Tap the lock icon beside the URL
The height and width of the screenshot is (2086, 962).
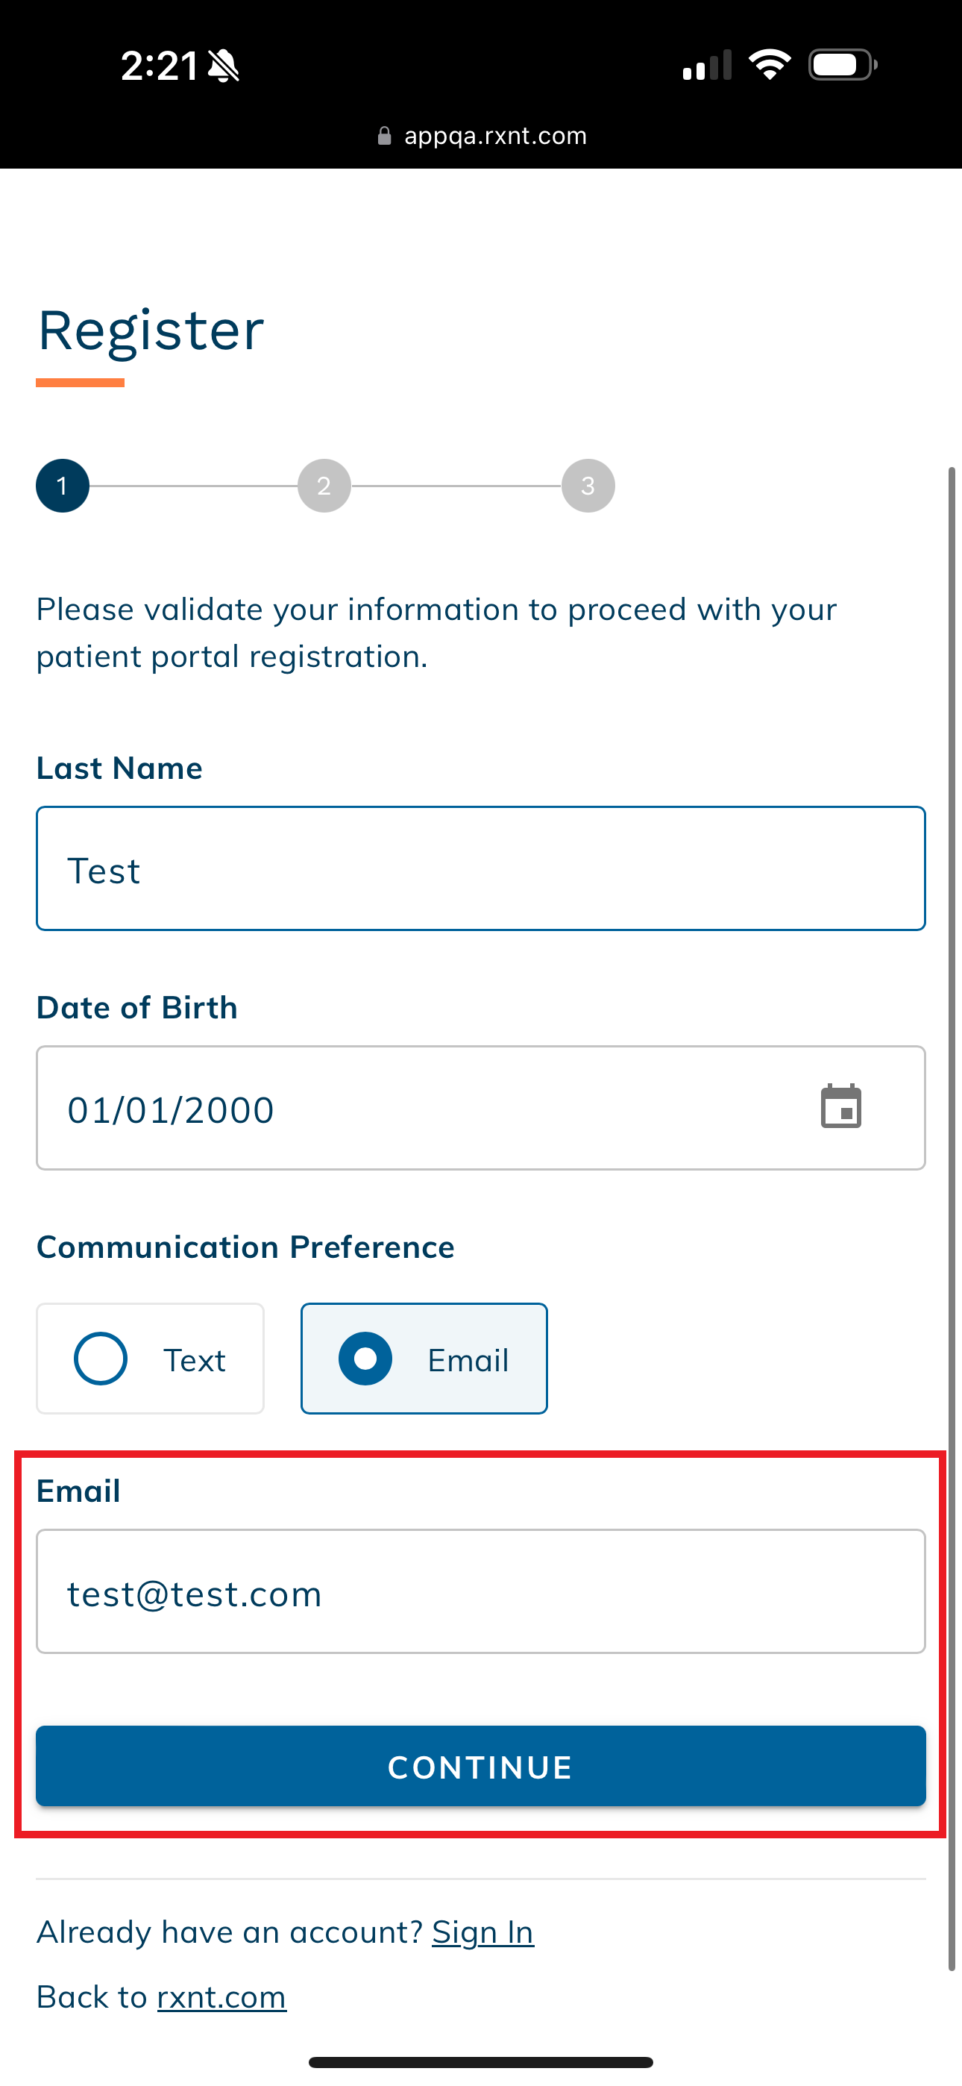click(x=385, y=136)
